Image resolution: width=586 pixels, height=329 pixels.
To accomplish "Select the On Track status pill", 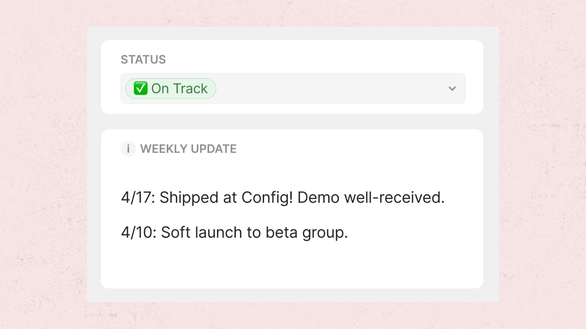I will [170, 89].
